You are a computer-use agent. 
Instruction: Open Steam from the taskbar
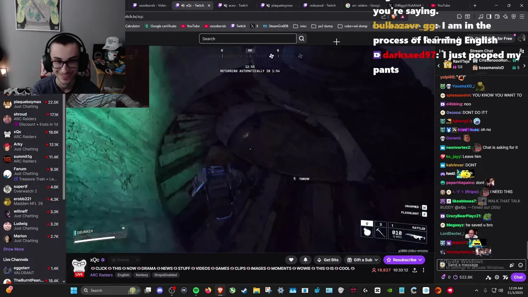click(244, 290)
